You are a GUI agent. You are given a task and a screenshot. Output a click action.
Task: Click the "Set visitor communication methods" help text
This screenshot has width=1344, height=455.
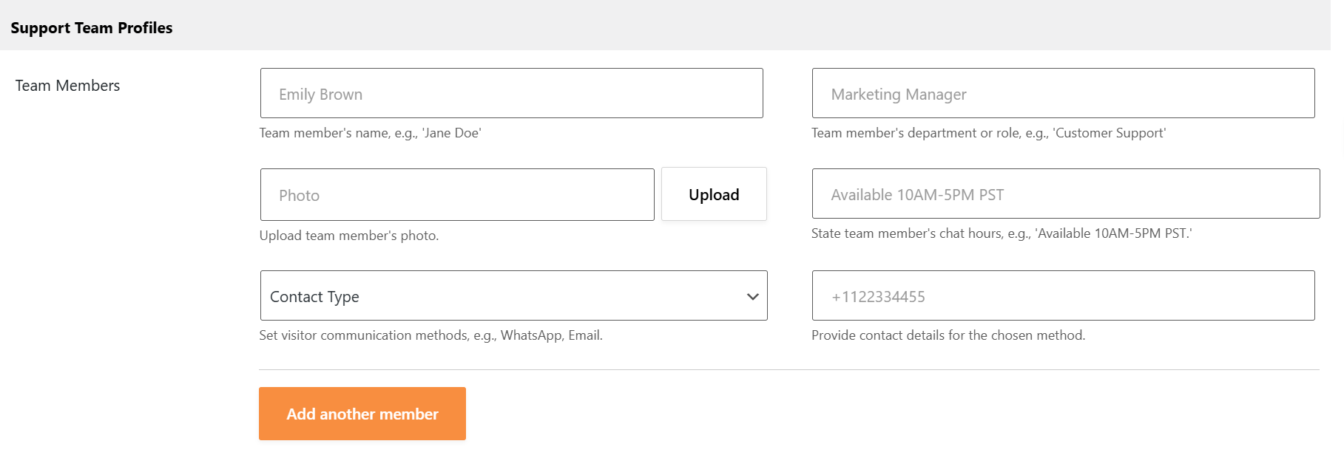430,335
